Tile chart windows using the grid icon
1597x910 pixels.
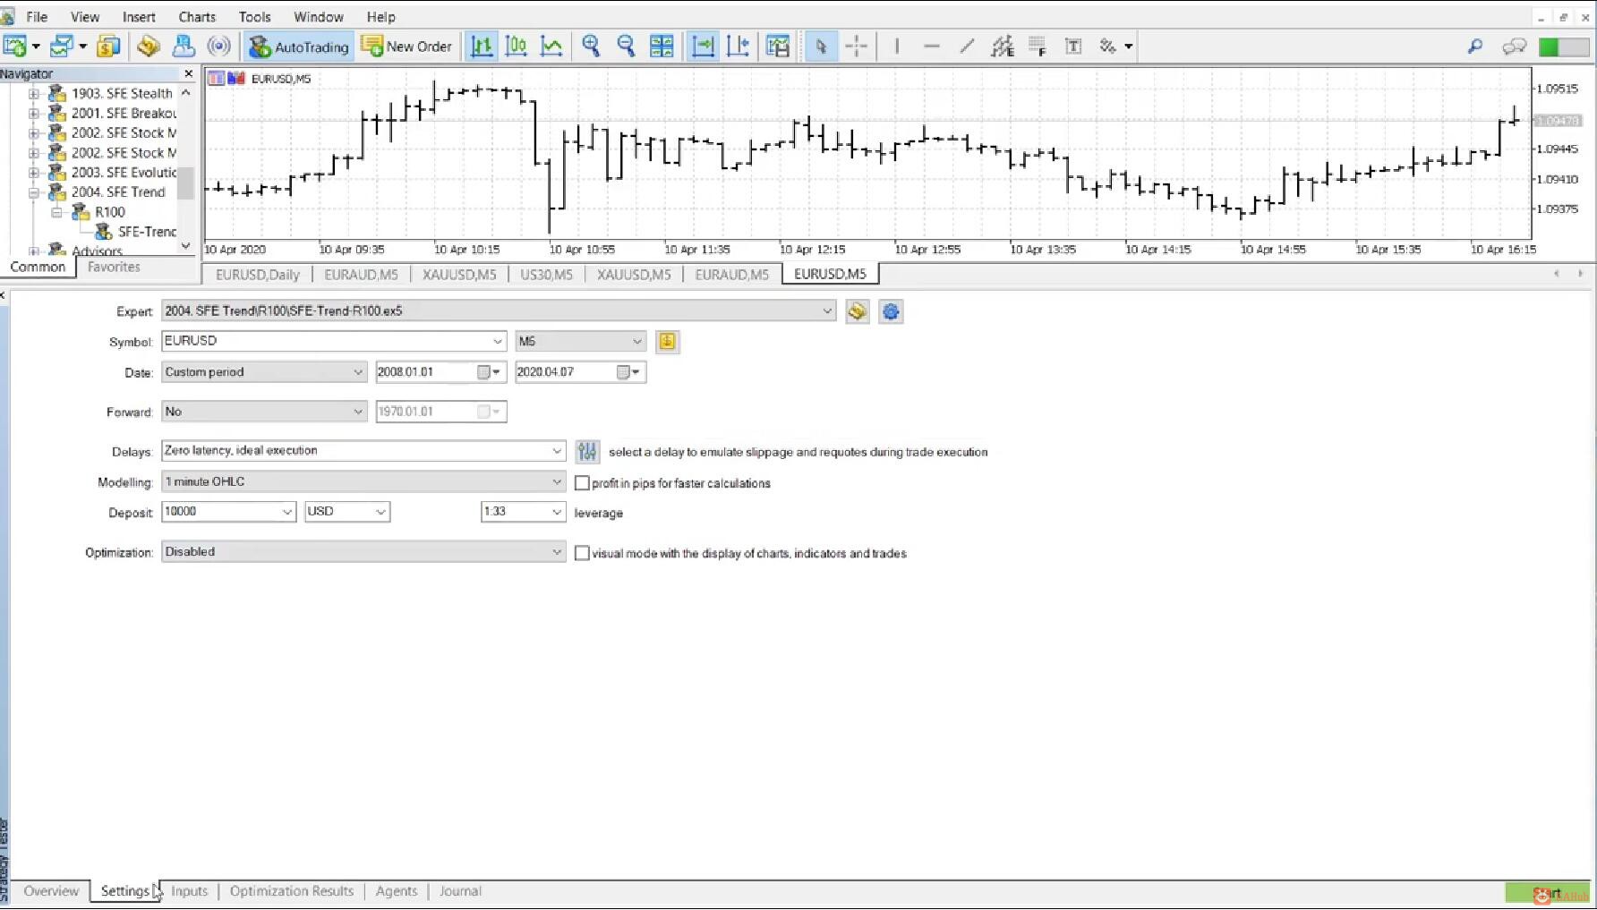click(662, 47)
